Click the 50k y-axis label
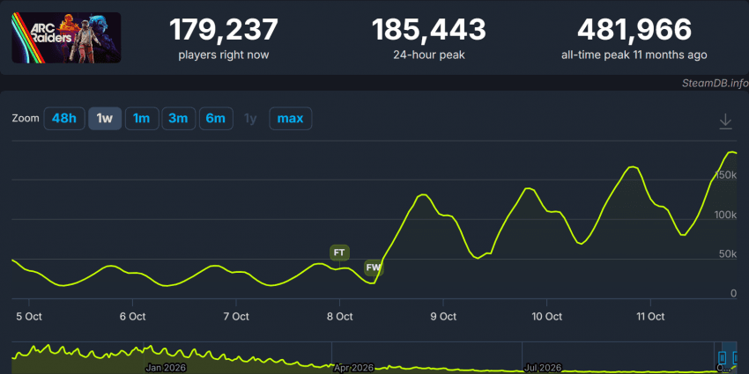 728,254
